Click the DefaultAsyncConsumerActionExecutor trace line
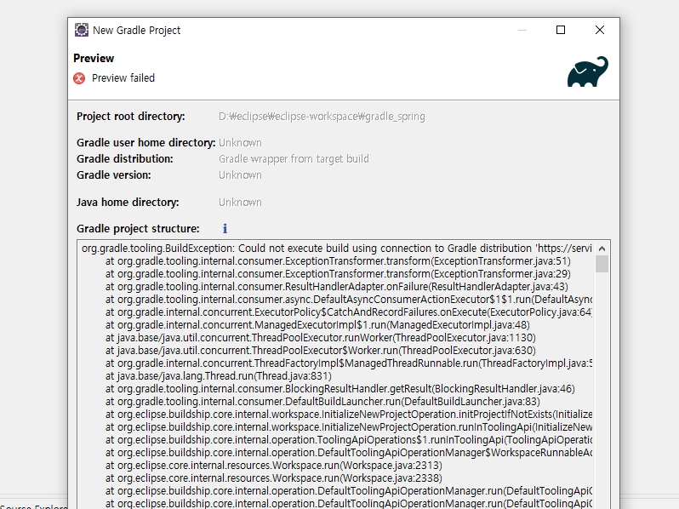 coord(349,300)
